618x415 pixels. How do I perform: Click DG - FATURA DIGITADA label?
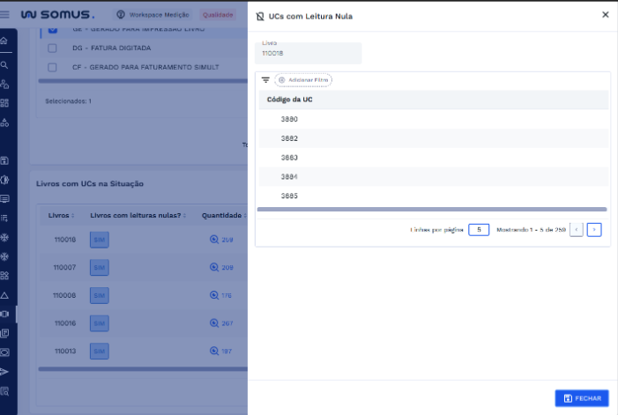click(112, 48)
